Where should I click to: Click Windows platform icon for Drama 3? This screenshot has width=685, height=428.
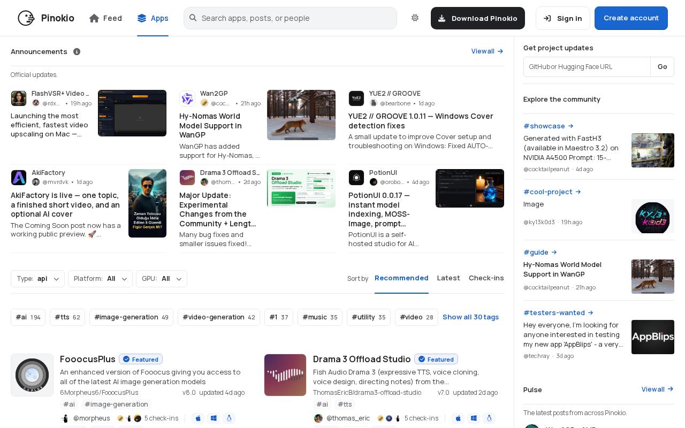(474, 418)
